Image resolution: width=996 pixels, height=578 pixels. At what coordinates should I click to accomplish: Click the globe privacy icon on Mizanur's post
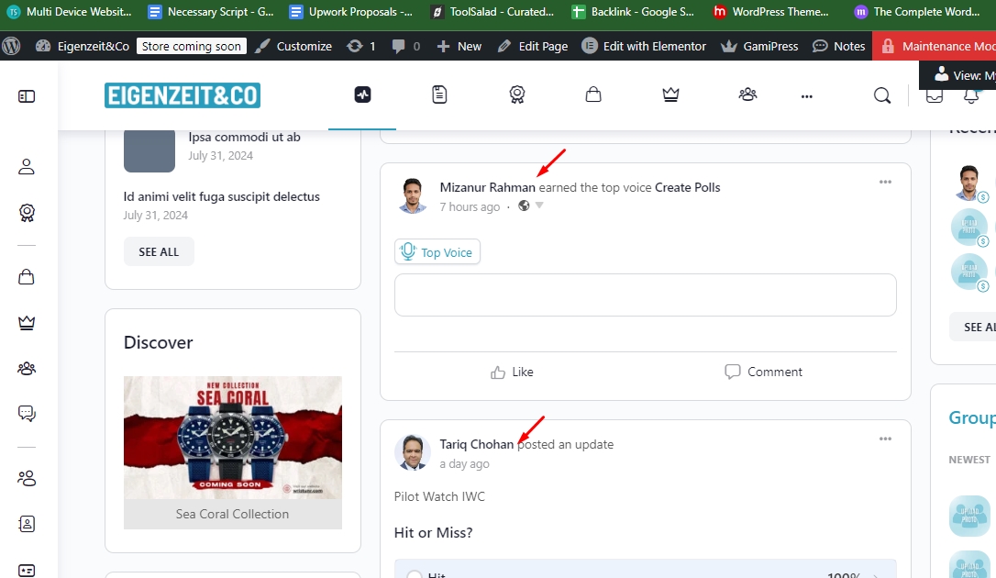click(x=524, y=206)
